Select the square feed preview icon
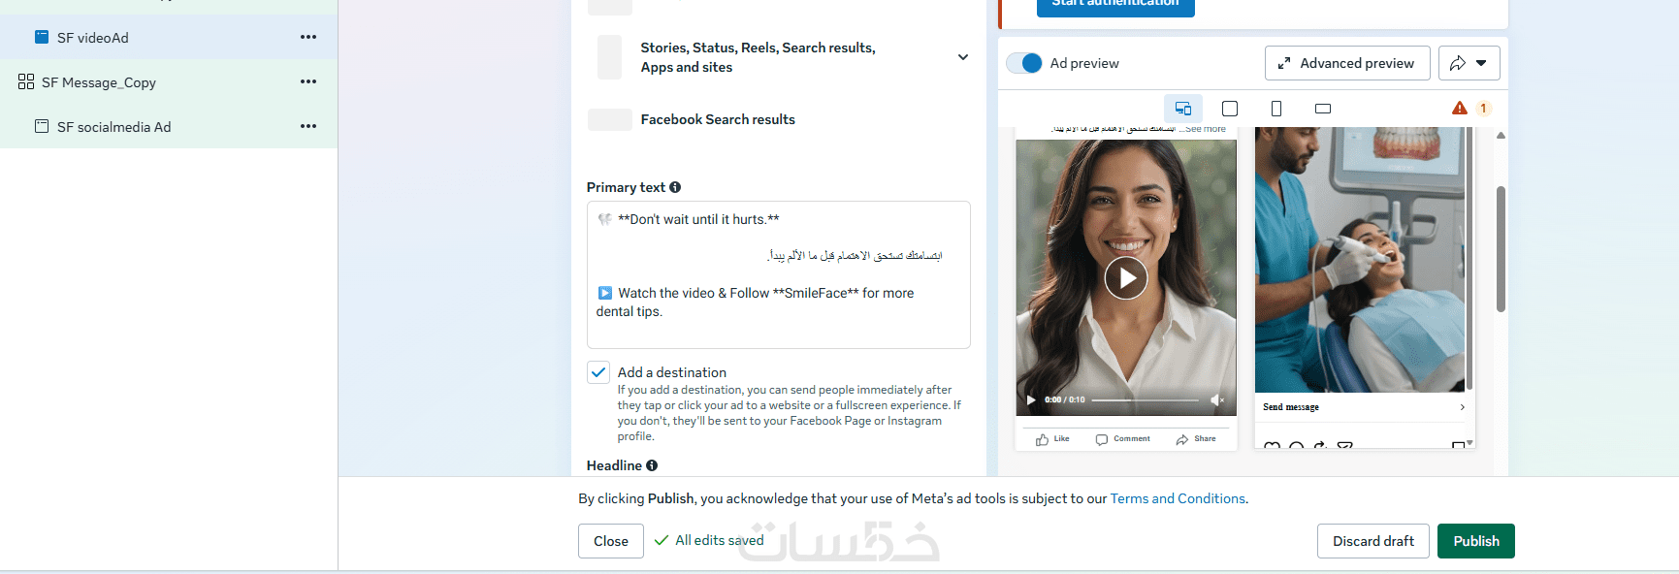 [1230, 109]
